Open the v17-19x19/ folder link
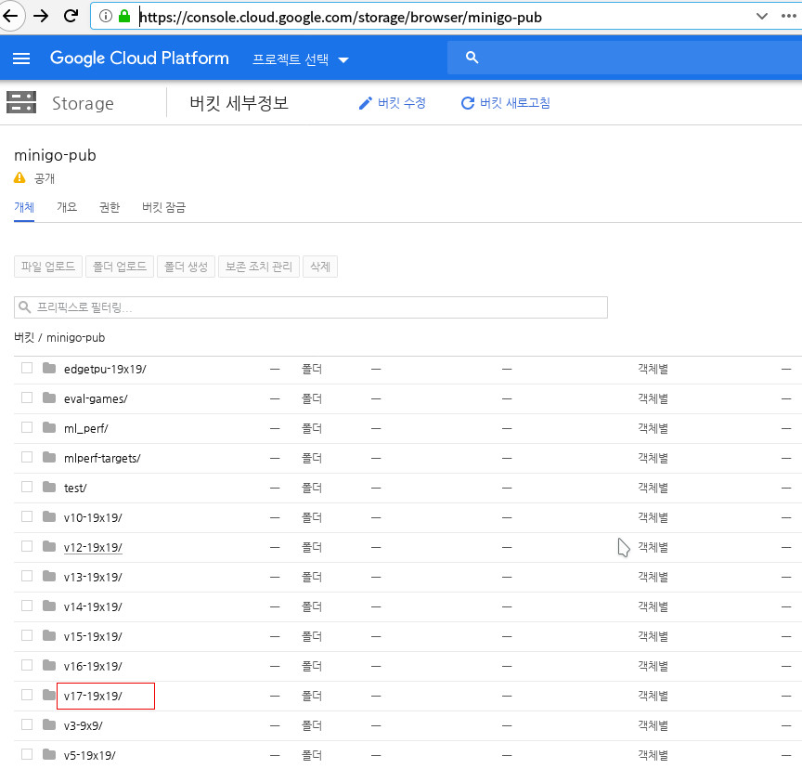The height and width of the screenshot is (769, 802). point(93,696)
